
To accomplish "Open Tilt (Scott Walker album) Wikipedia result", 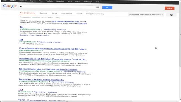I will click(48, 69).
